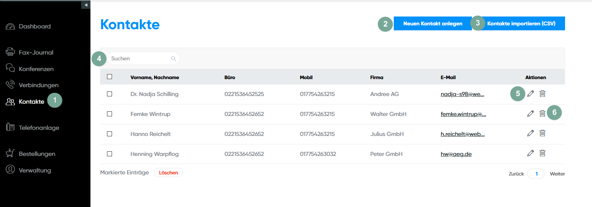Click the pencil edit icon for Dr. Nadja Schilling

pyautogui.click(x=530, y=93)
